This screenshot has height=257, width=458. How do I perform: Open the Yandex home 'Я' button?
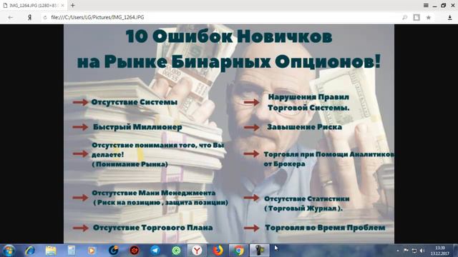click(29, 17)
